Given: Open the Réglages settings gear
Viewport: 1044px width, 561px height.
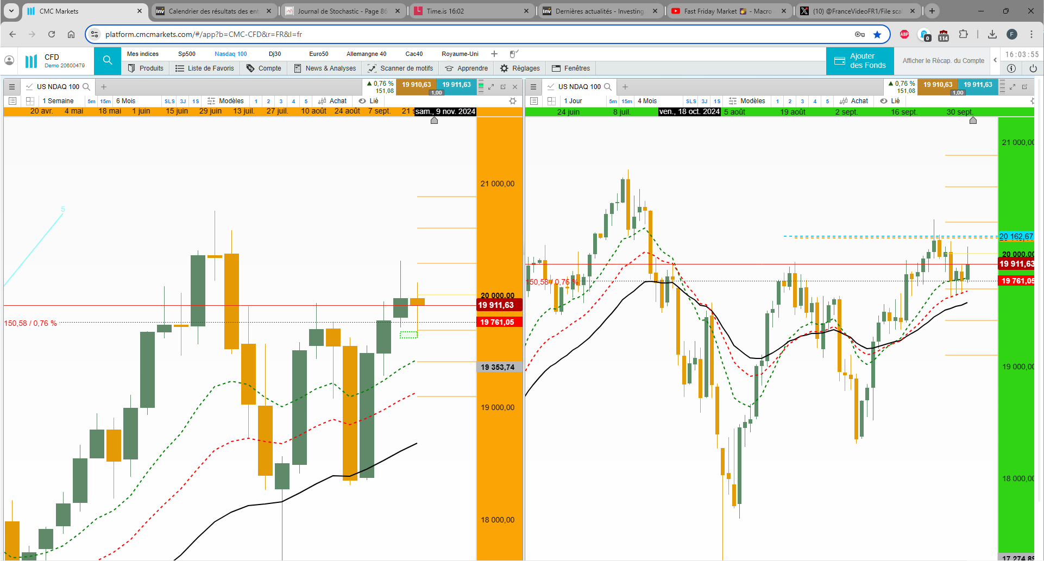Looking at the screenshot, I should (520, 68).
